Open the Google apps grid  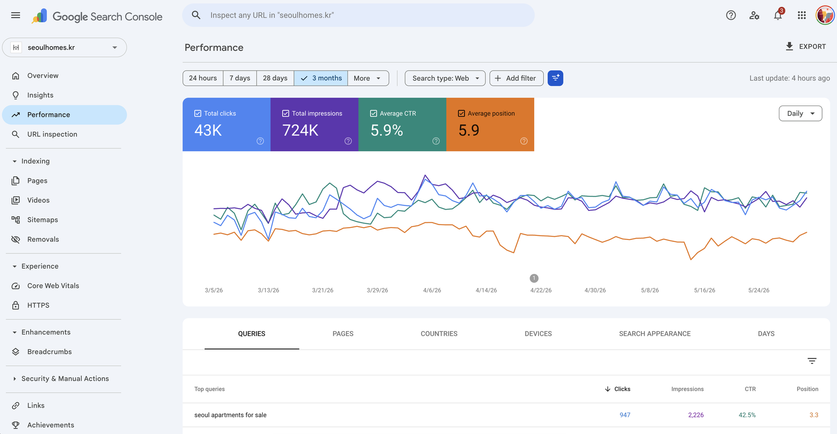pyautogui.click(x=802, y=15)
